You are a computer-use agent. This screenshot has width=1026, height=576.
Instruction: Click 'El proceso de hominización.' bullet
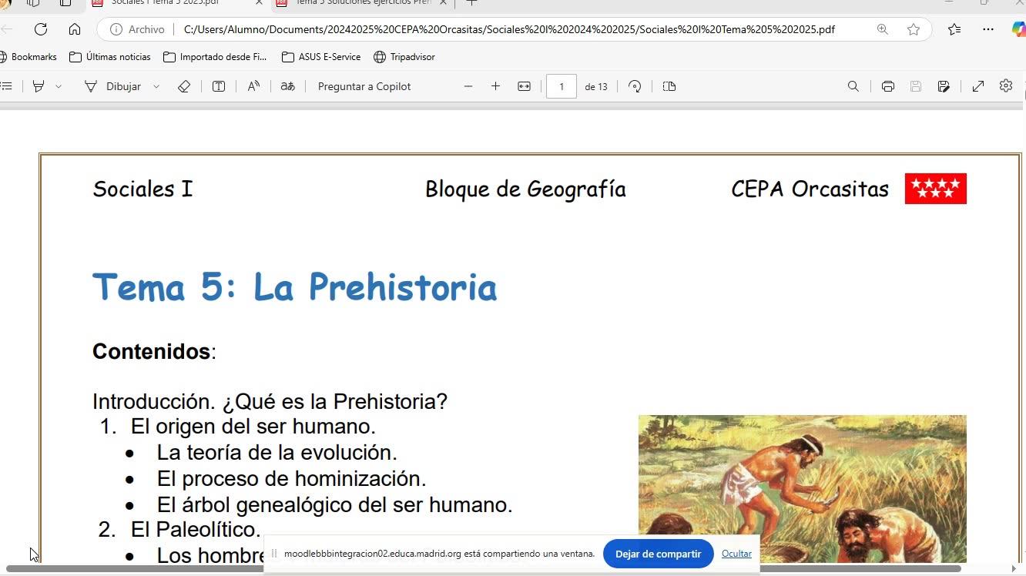pyautogui.click(x=292, y=479)
